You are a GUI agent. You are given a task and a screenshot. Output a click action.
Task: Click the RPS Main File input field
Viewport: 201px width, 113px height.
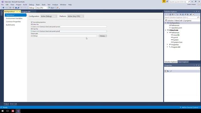click(x=69, y=27)
